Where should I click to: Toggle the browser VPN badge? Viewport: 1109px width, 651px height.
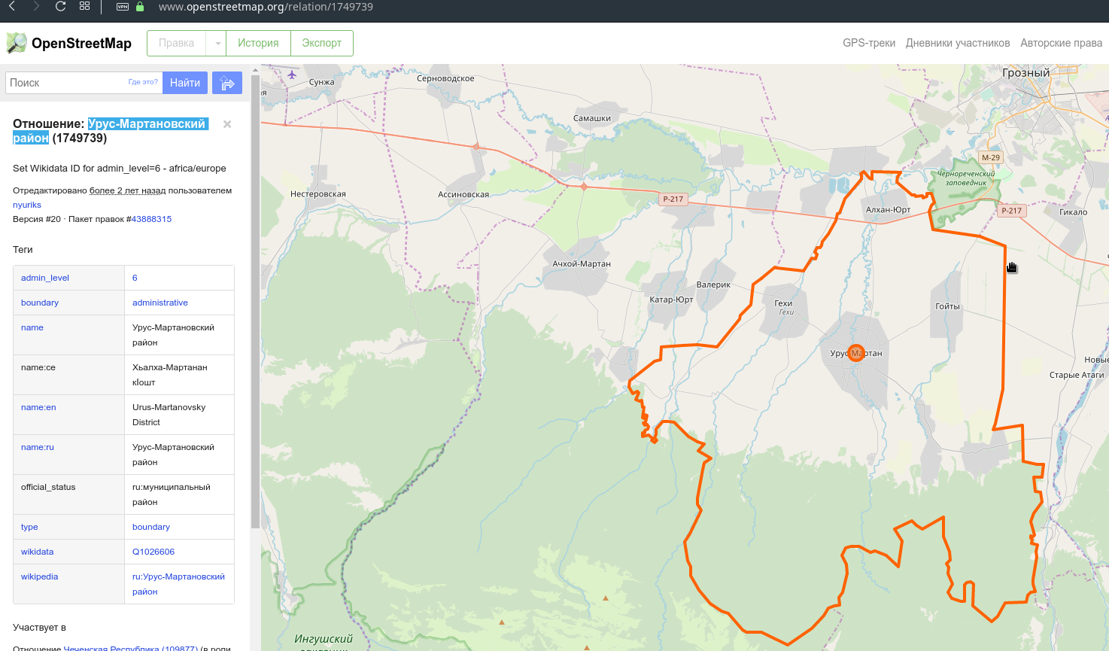pyautogui.click(x=123, y=7)
